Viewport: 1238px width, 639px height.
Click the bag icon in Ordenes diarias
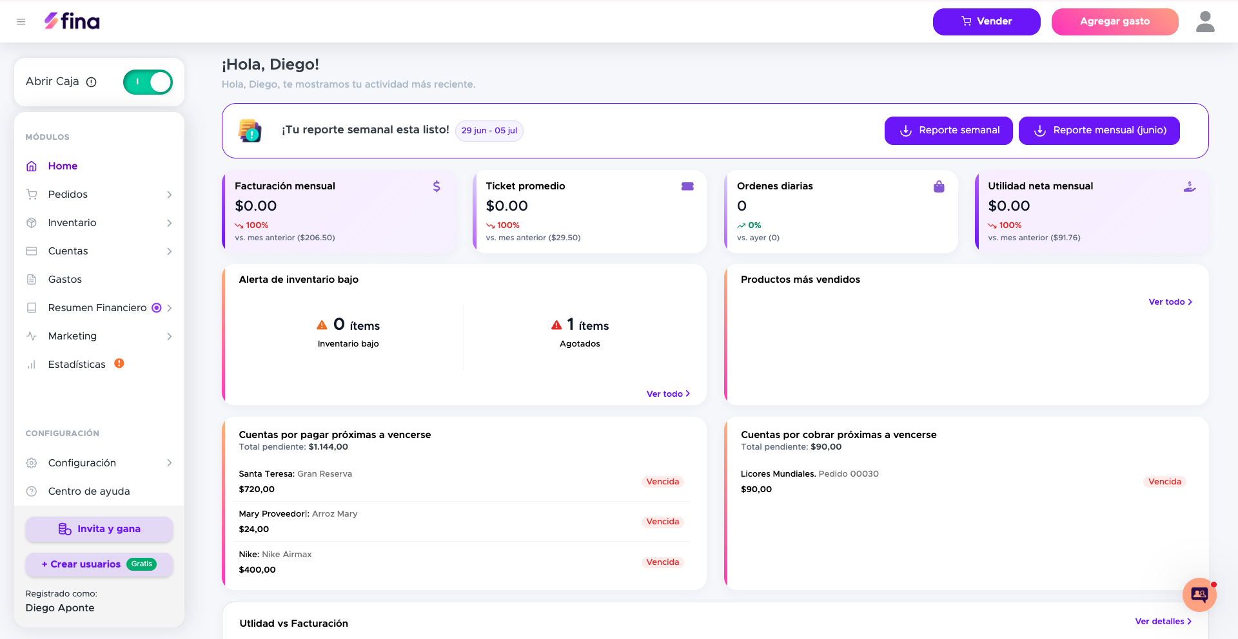[939, 186]
